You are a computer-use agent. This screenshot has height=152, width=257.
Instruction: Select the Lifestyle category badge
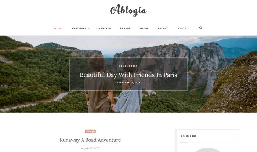click(x=90, y=131)
